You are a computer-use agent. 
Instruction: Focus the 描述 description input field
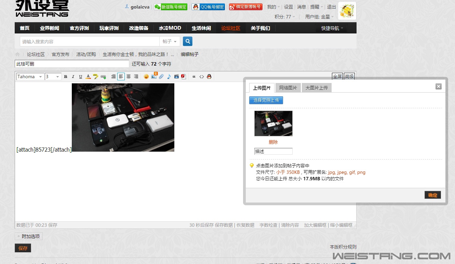[x=273, y=151]
